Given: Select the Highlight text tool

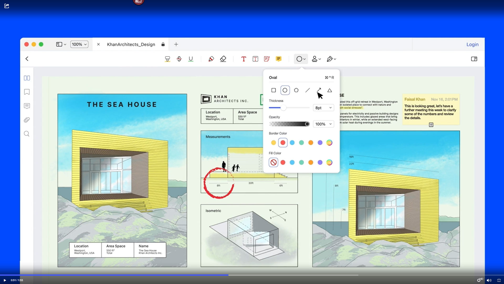Looking at the screenshot, I should [167, 59].
